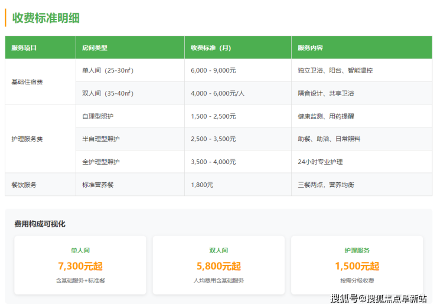437x308 pixels.
Task: Click the 房间类型 column header
Action: pyautogui.click(x=94, y=48)
